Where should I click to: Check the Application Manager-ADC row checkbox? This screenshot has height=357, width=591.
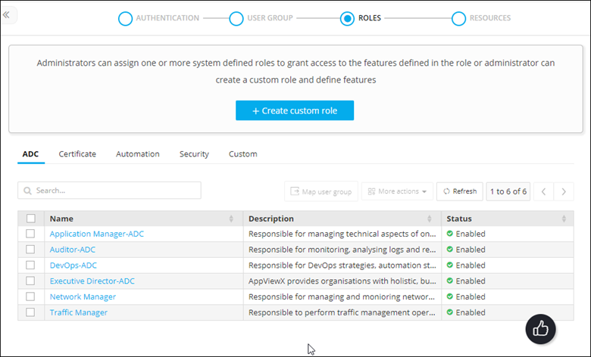pos(30,234)
